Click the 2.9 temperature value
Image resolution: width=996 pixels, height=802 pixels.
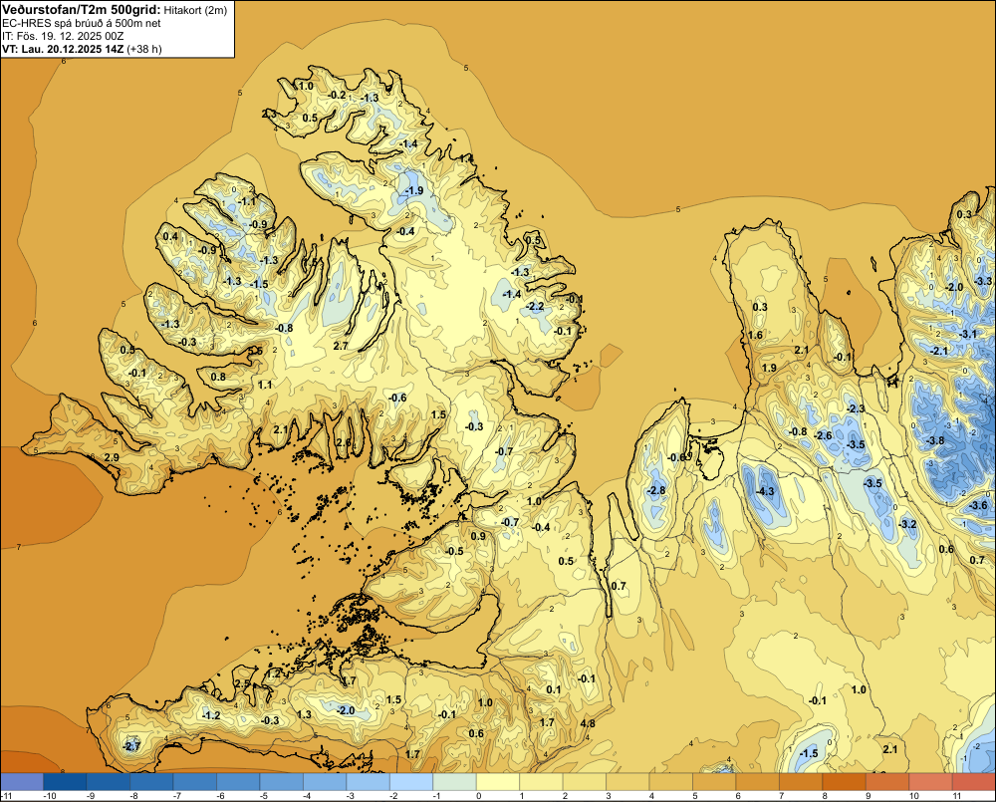click(112, 457)
